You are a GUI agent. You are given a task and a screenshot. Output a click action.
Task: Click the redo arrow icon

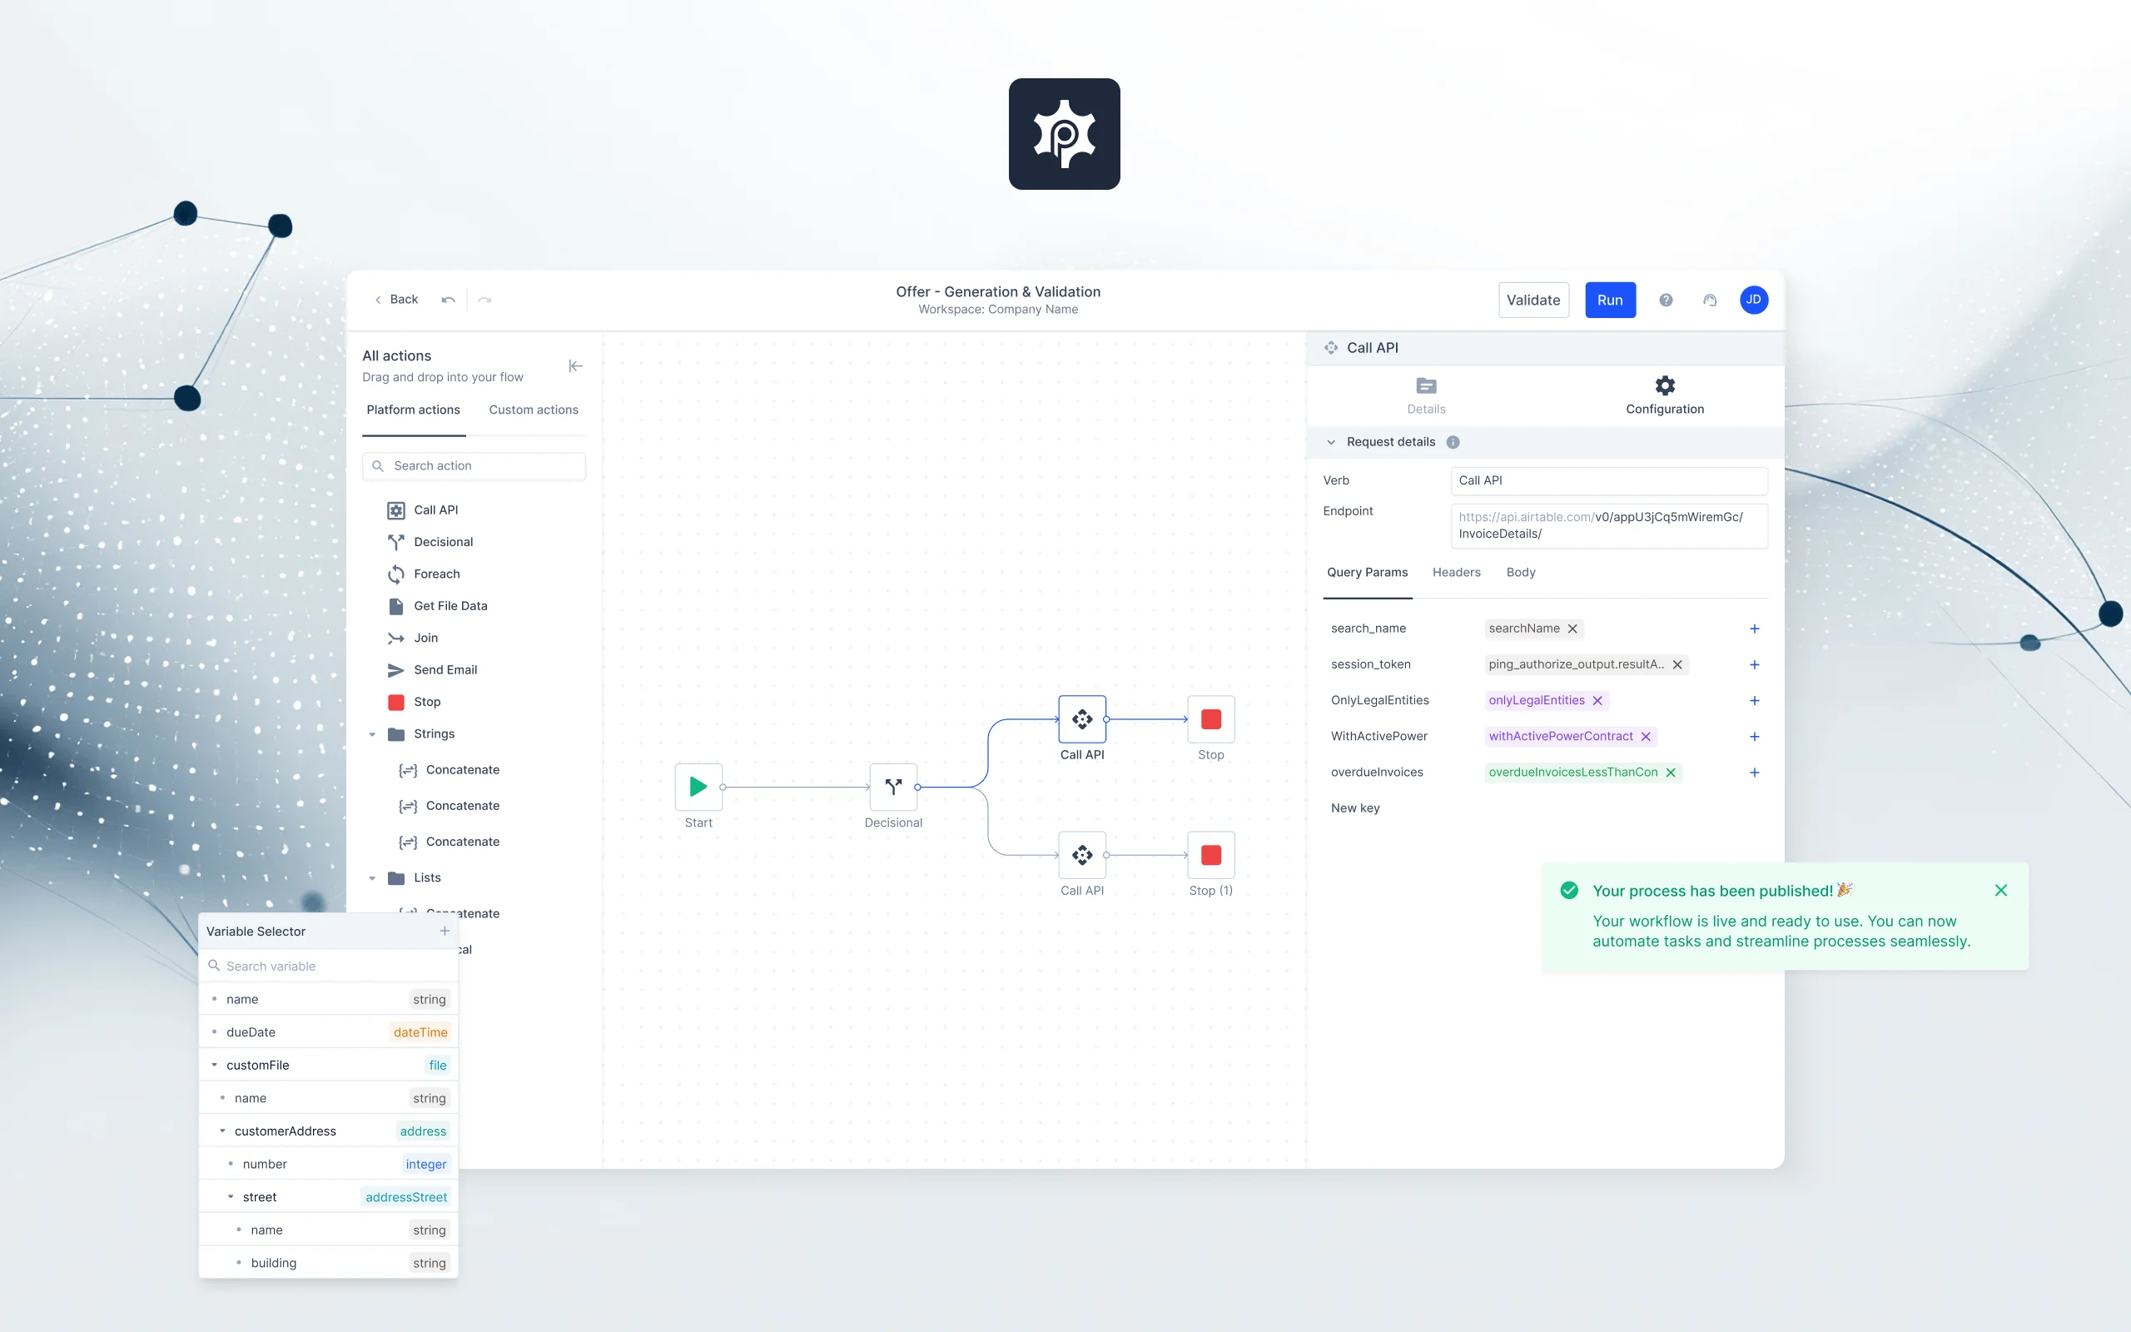(484, 300)
